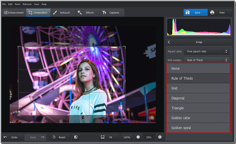Viewport: 236px width, 144px height.
Task: Click the Effects magic wand icon
Action: (x=80, y=13)
